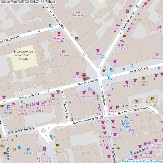Viewport: 163px width, 163px height.
Task: Select the H&M clothing store icon
Action: tap(98, 50)
